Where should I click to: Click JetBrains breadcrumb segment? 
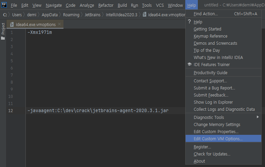[92, 15]
